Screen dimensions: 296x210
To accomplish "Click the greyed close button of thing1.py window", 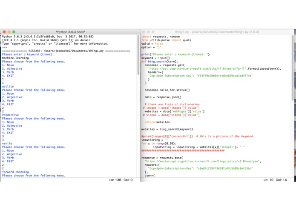I will pyautogui.click(x=144, y=32).
